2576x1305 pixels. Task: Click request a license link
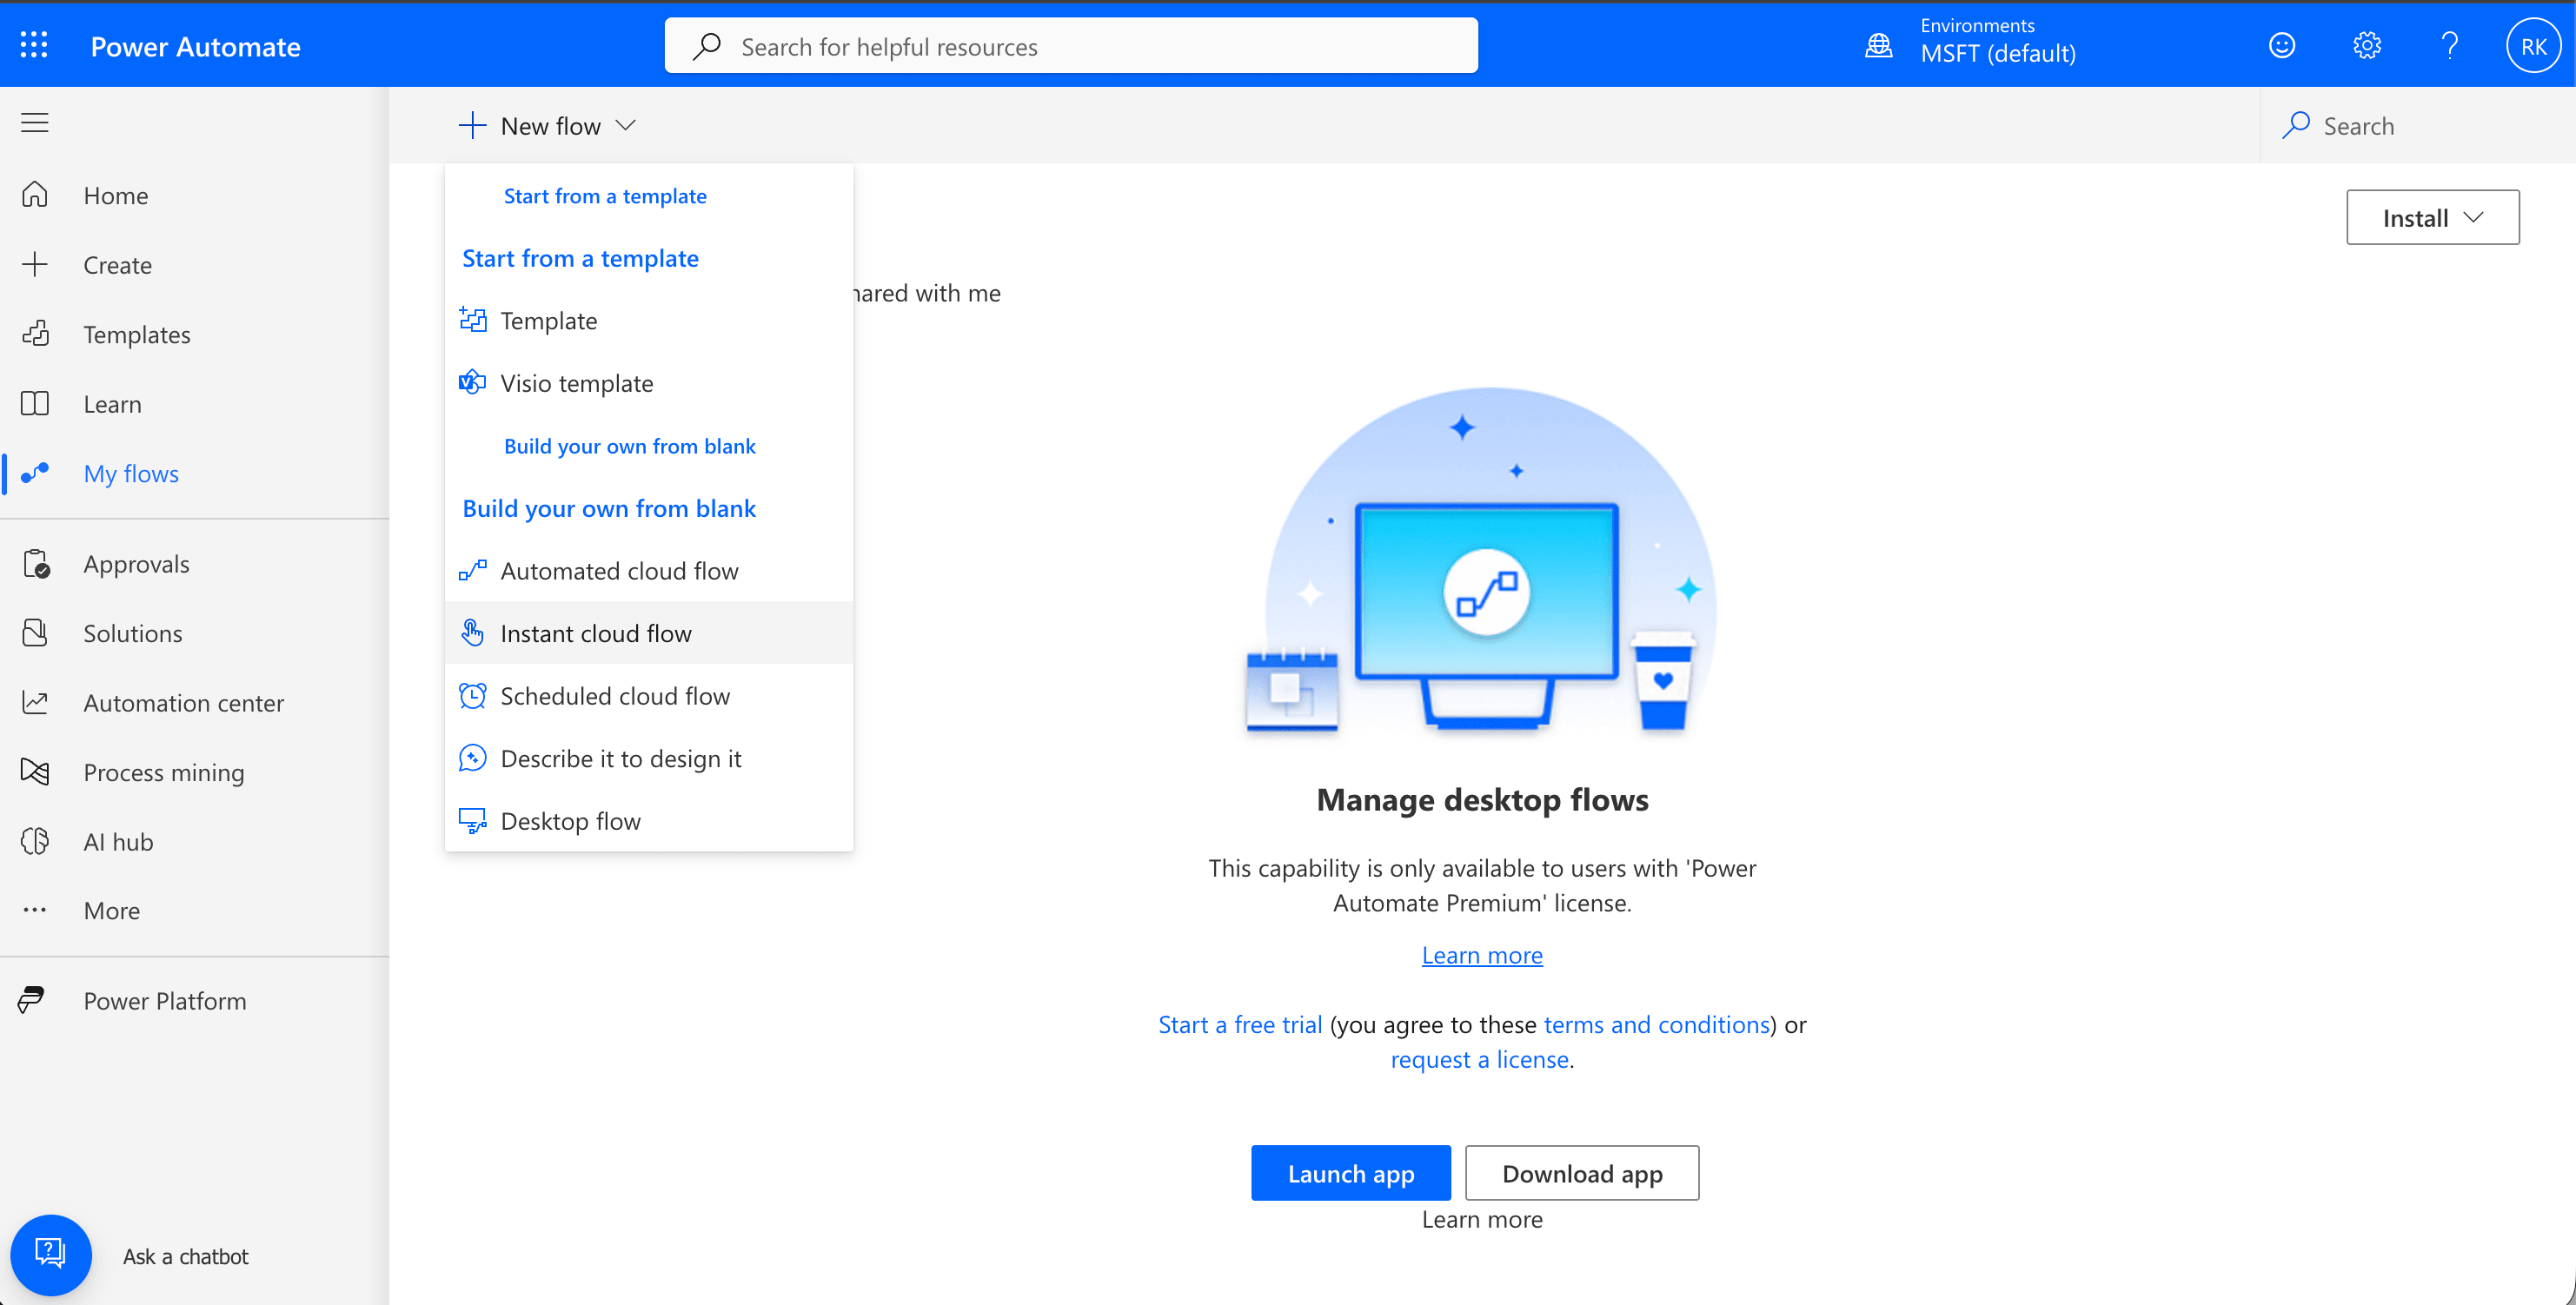(1479, 1059)
